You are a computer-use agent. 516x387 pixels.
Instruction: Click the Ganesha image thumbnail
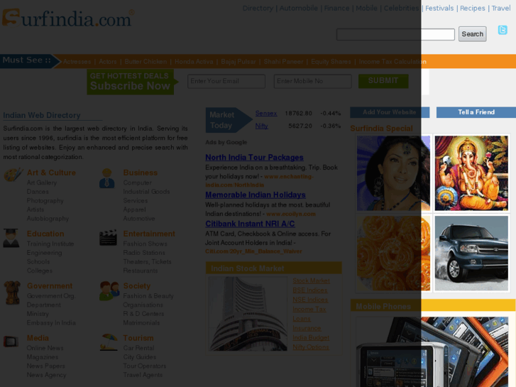coord(471,173)
